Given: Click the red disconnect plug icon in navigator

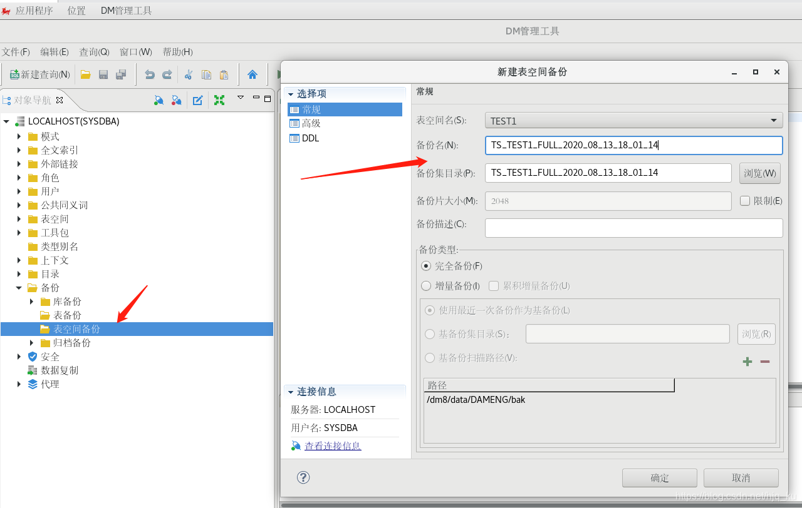Looking at the screenshot, I should point(177,100).
